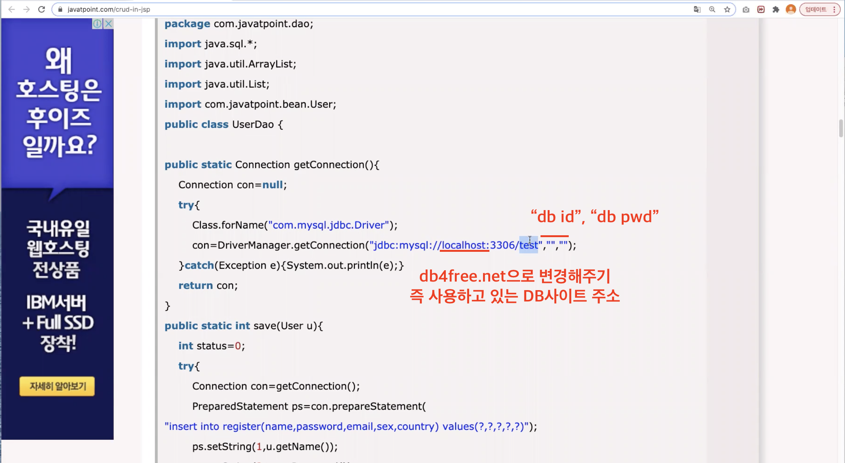Click the browser forward arrow
Screen dimensions: 845x463
click(26, 9)
